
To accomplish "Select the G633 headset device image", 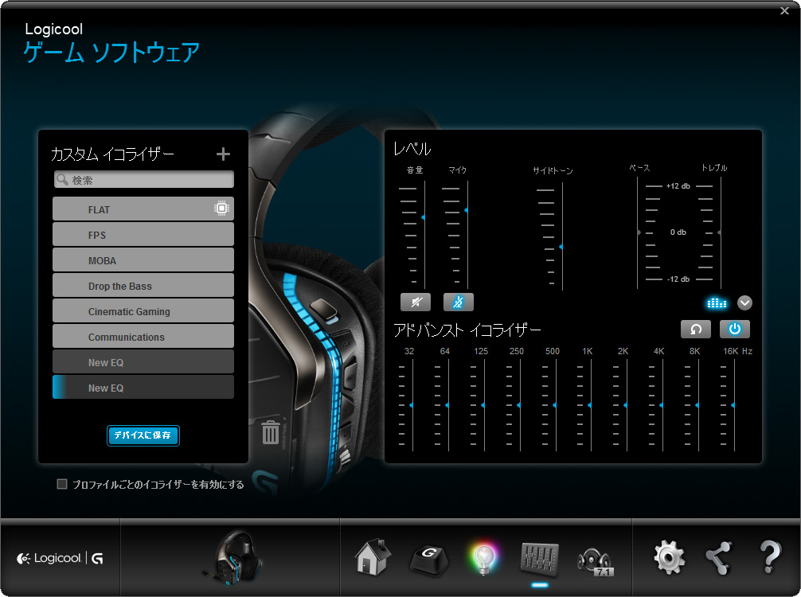I will pos(232,558).
